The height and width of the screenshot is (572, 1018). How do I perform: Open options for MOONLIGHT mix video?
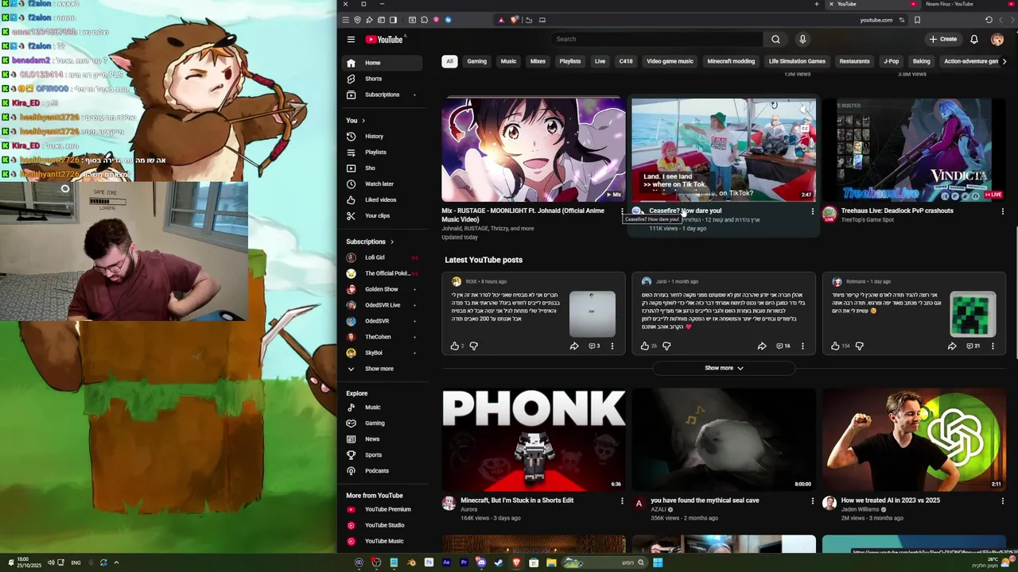(622, 211)
